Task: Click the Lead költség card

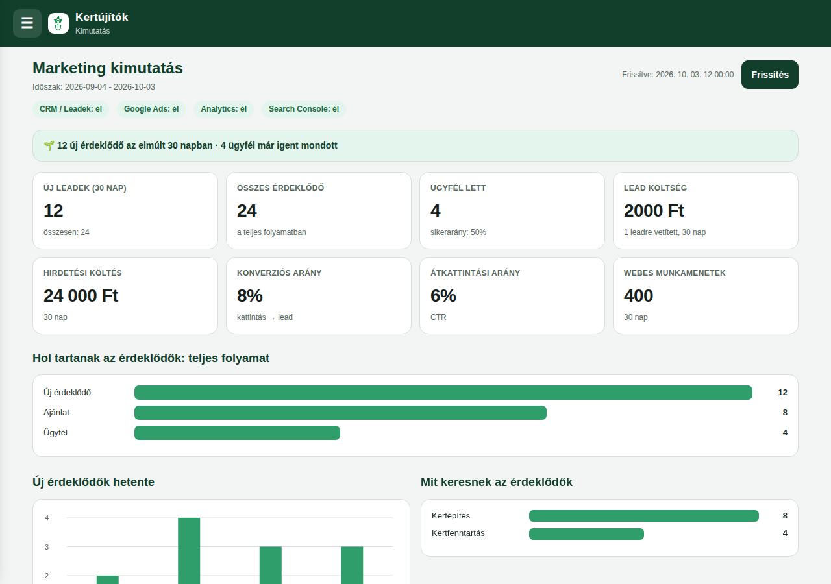Action: (706, 210)
